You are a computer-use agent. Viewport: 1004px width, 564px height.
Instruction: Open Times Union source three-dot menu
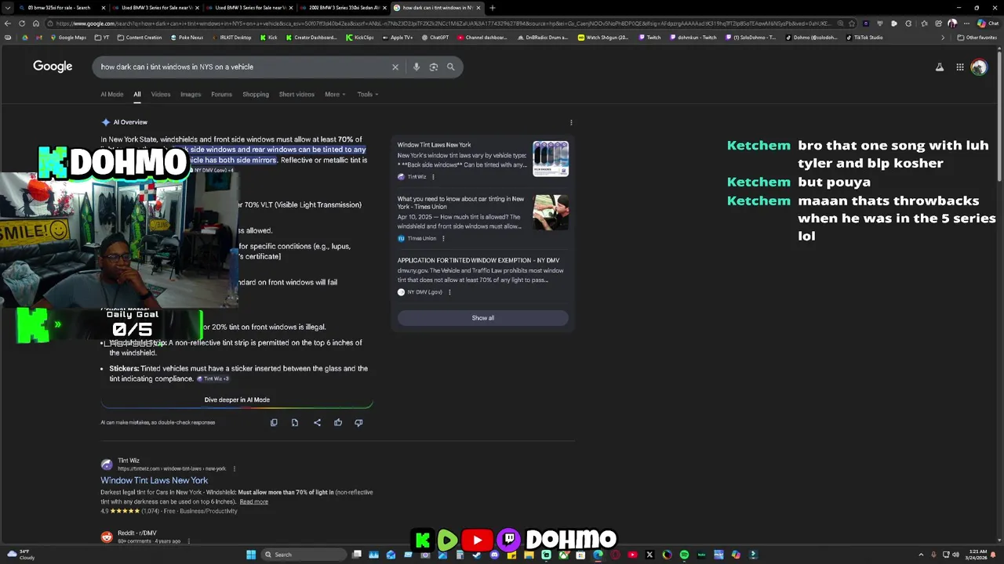tap(443, 238)
